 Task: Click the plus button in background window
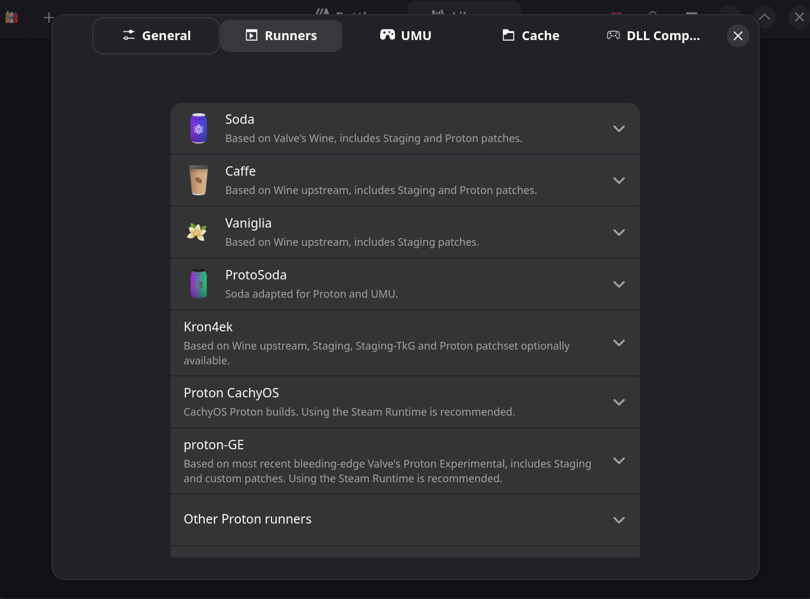[49, 18]
